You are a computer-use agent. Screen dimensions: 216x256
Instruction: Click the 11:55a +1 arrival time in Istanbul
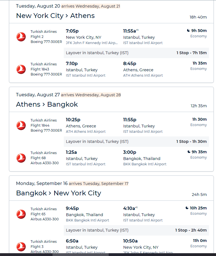click(x=131, y=31)
